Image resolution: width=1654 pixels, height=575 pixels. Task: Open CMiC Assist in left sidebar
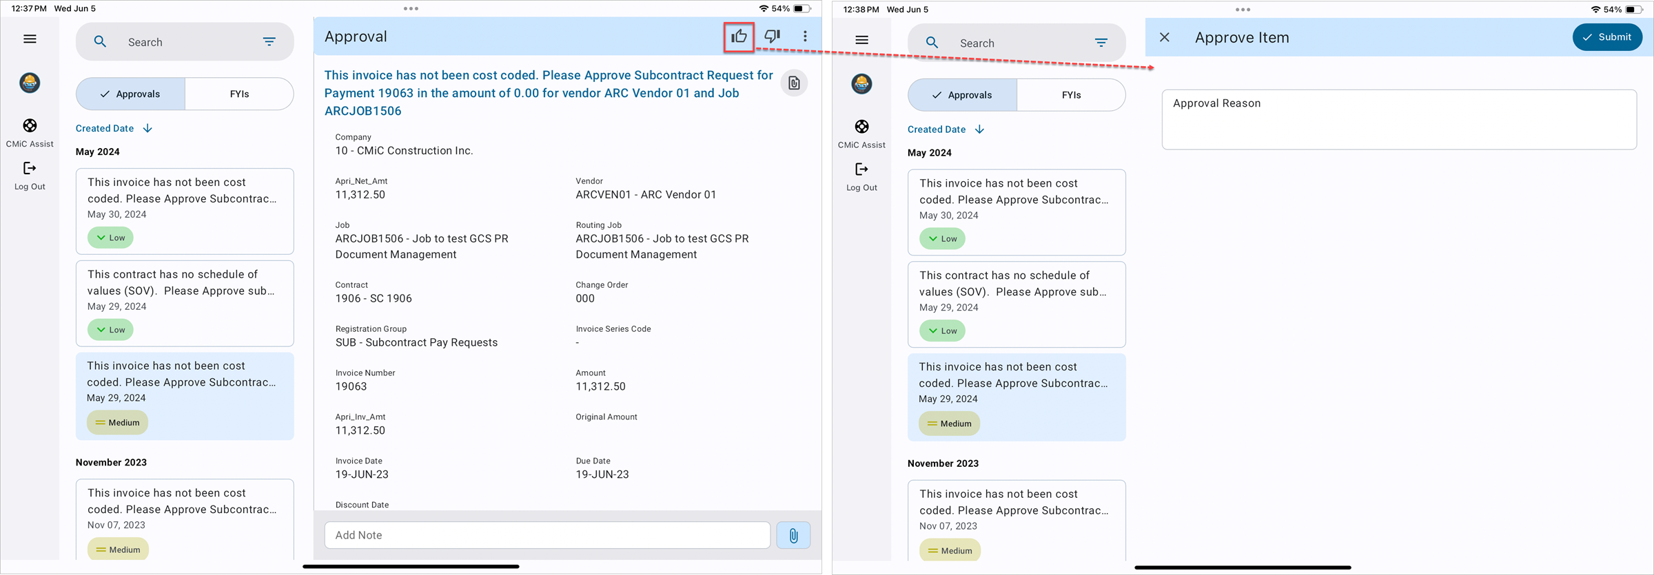coord(30,133)
